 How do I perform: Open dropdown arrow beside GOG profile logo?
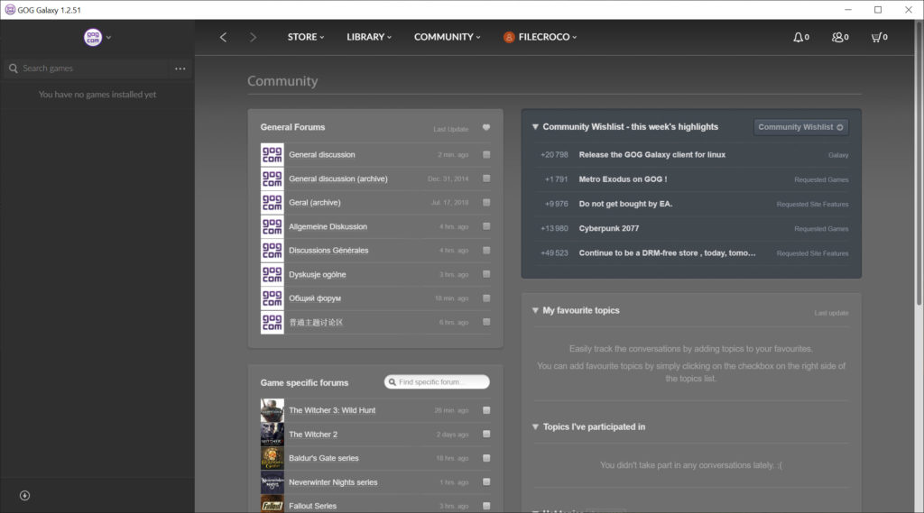[108, 37]
